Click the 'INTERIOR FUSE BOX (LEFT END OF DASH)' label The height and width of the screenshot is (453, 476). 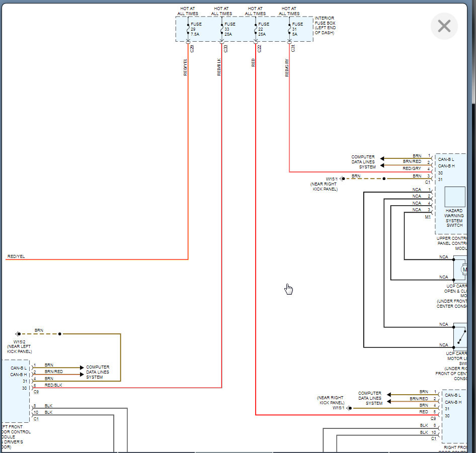[325, 25]
